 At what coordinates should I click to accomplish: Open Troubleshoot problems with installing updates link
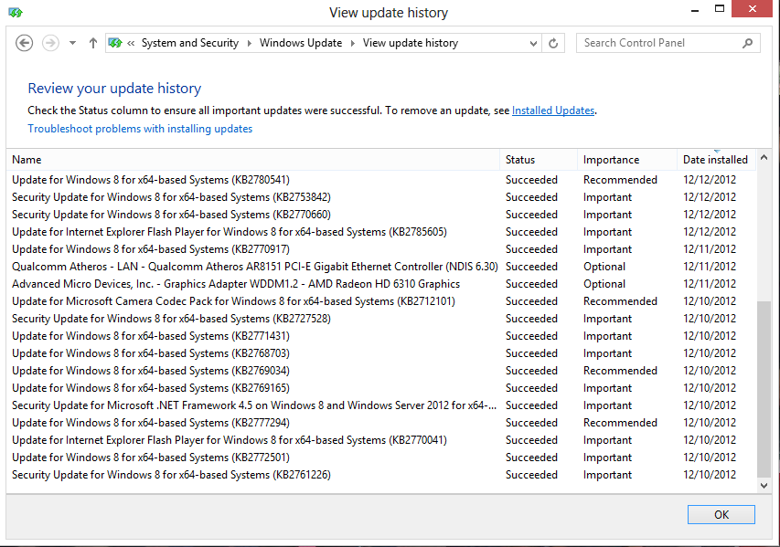click(x=140, y=129)
